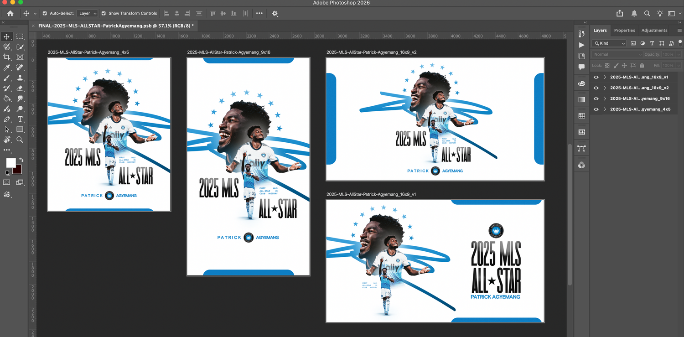
Task: Open the Auto-Select Layer dropdown
Action: click(87, 14)
